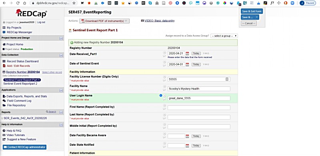The image size is (320, 156).
Task: View data history for Date Received_Part1 field
Action: tap(164, 52)
